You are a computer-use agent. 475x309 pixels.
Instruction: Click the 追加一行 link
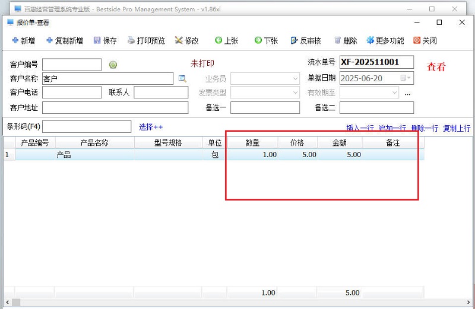tap(392, 128)
